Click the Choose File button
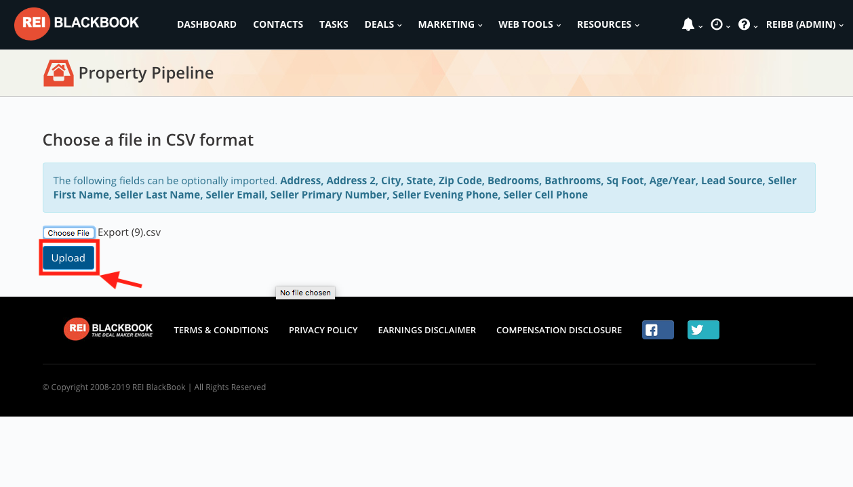Screen dimensions: 853x487 [x=68, y=233]
